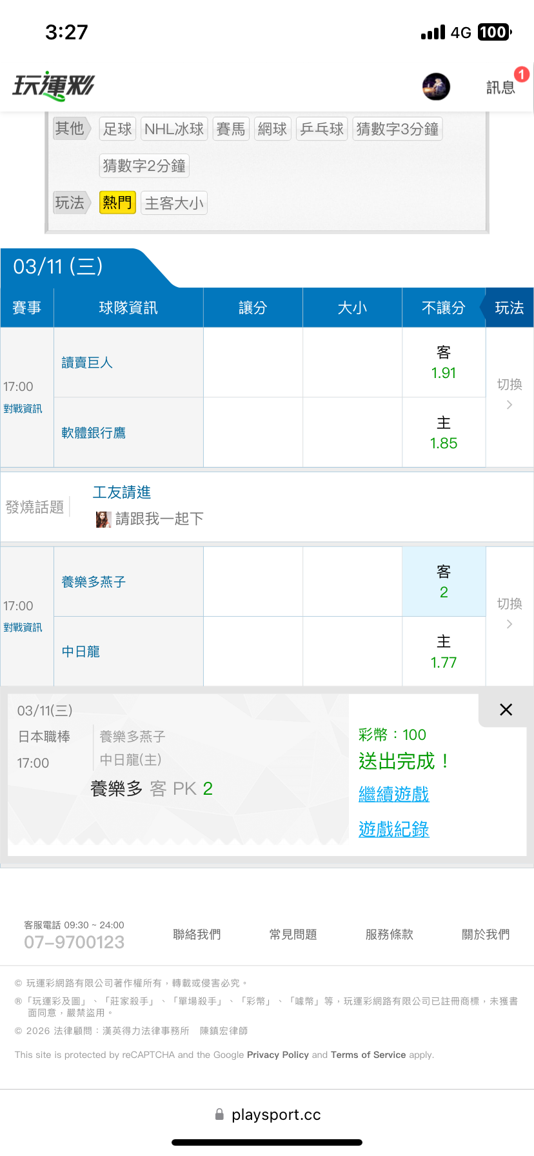Close the bet confirmation slip
The width and height of the screenshot is (534, 1156).
[x=506, y=710]
